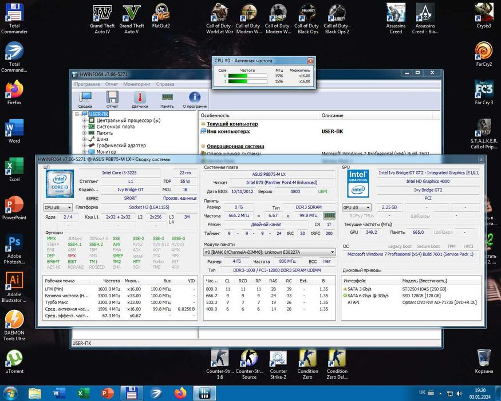Image resolution: width=501 pixels, height=401 pixels.
Task: Launch Crysis3 desktop shortcut
Action: coord(484,16)
